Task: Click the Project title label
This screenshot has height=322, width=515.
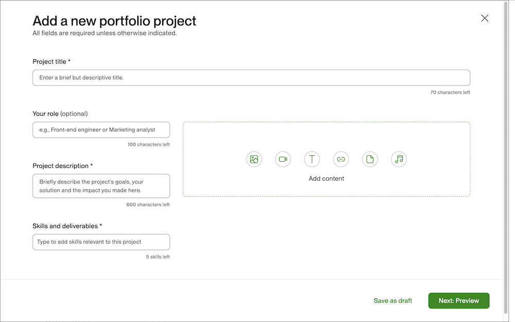Action: 51,61
